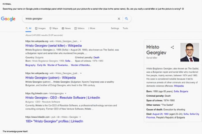The height and width of the screenshot is (134, 202).
Task: Switch to the Videos tab
Action: (79, 28)
